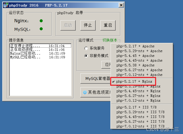This screenshot has width=183, height=134.
Task: Choose php-5.5.38 + Apache
Action: pyautogui.click(x=142, y=65)
